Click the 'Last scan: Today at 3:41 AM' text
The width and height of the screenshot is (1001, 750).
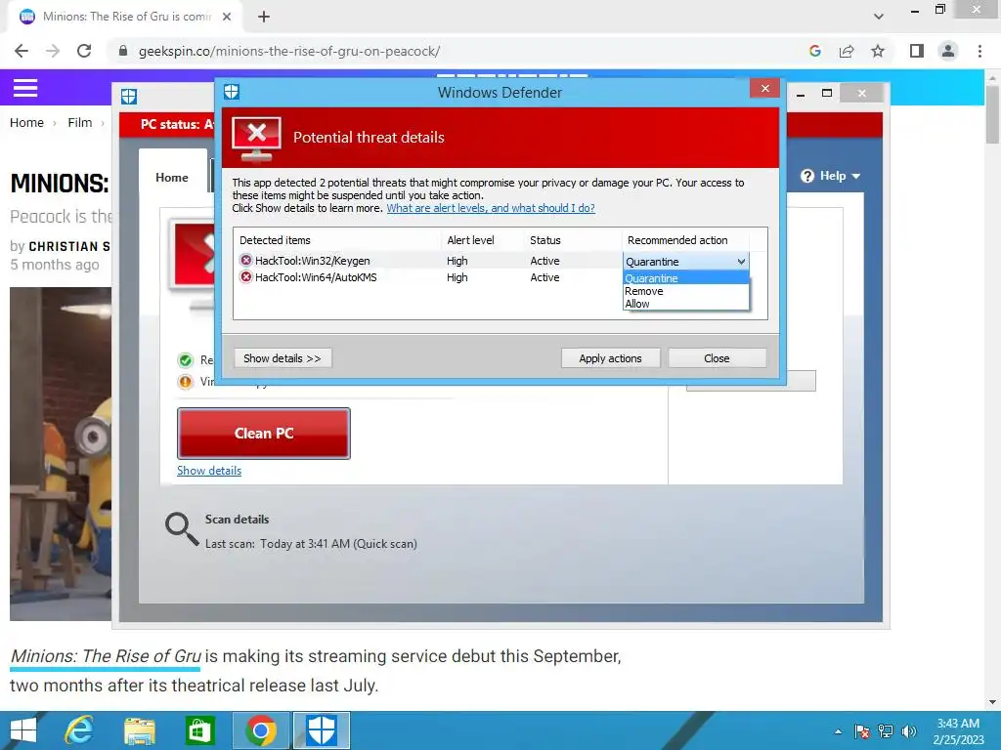pos(311,544)
